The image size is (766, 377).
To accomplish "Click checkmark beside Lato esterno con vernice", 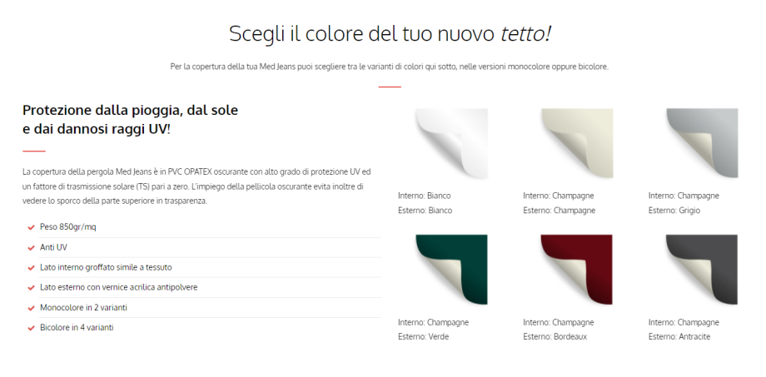I will 31,288.
